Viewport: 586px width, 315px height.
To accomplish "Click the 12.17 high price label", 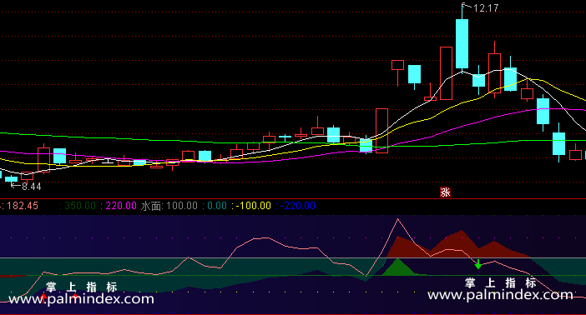I will click(x=486, y=8).
